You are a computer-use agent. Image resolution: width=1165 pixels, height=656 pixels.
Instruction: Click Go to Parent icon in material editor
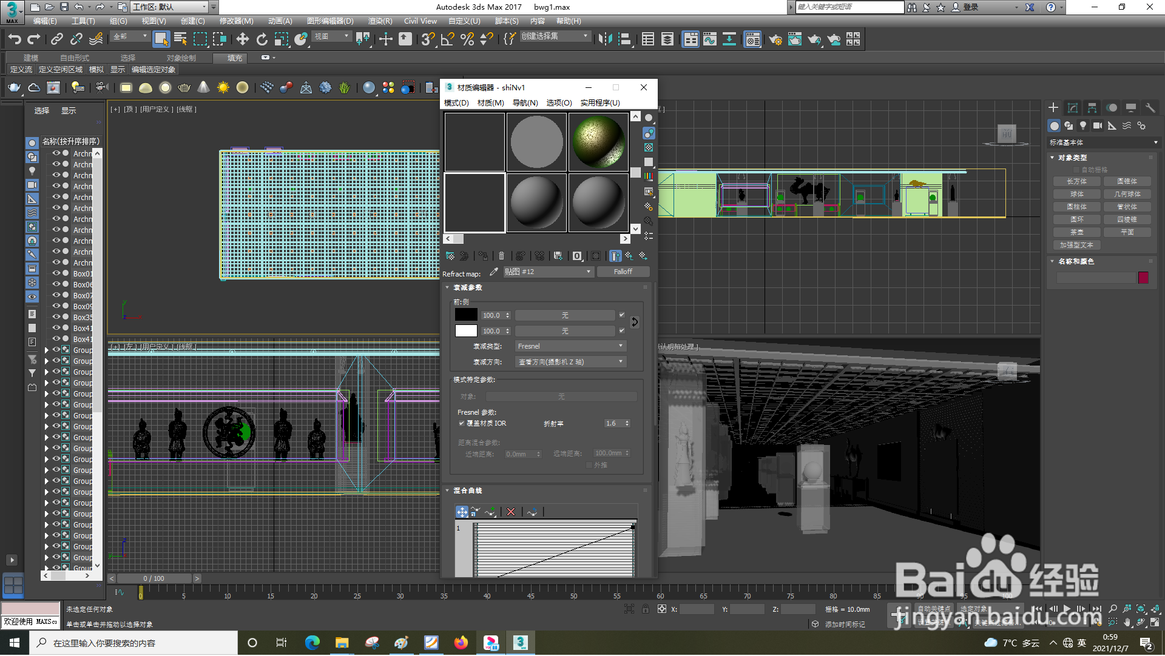[x=629, y=256]
